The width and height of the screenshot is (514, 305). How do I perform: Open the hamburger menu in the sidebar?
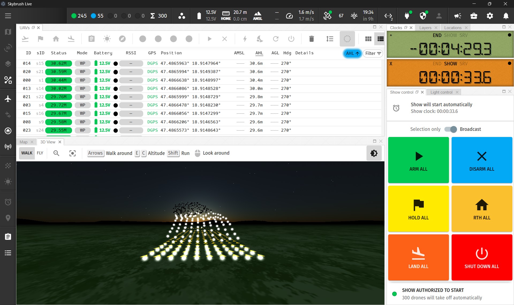pos(8,16)
